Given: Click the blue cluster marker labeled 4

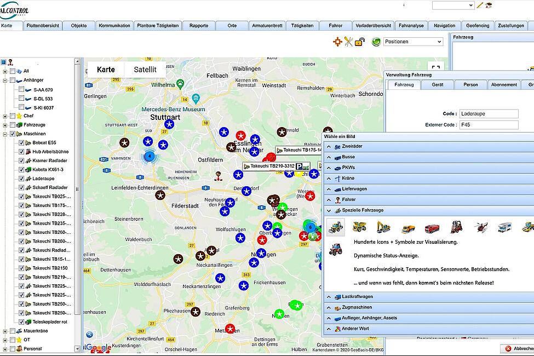Looking at the screenshot, I should pos(149,156).
